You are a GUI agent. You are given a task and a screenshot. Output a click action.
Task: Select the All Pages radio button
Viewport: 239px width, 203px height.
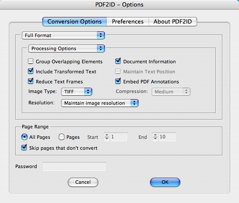24,137
